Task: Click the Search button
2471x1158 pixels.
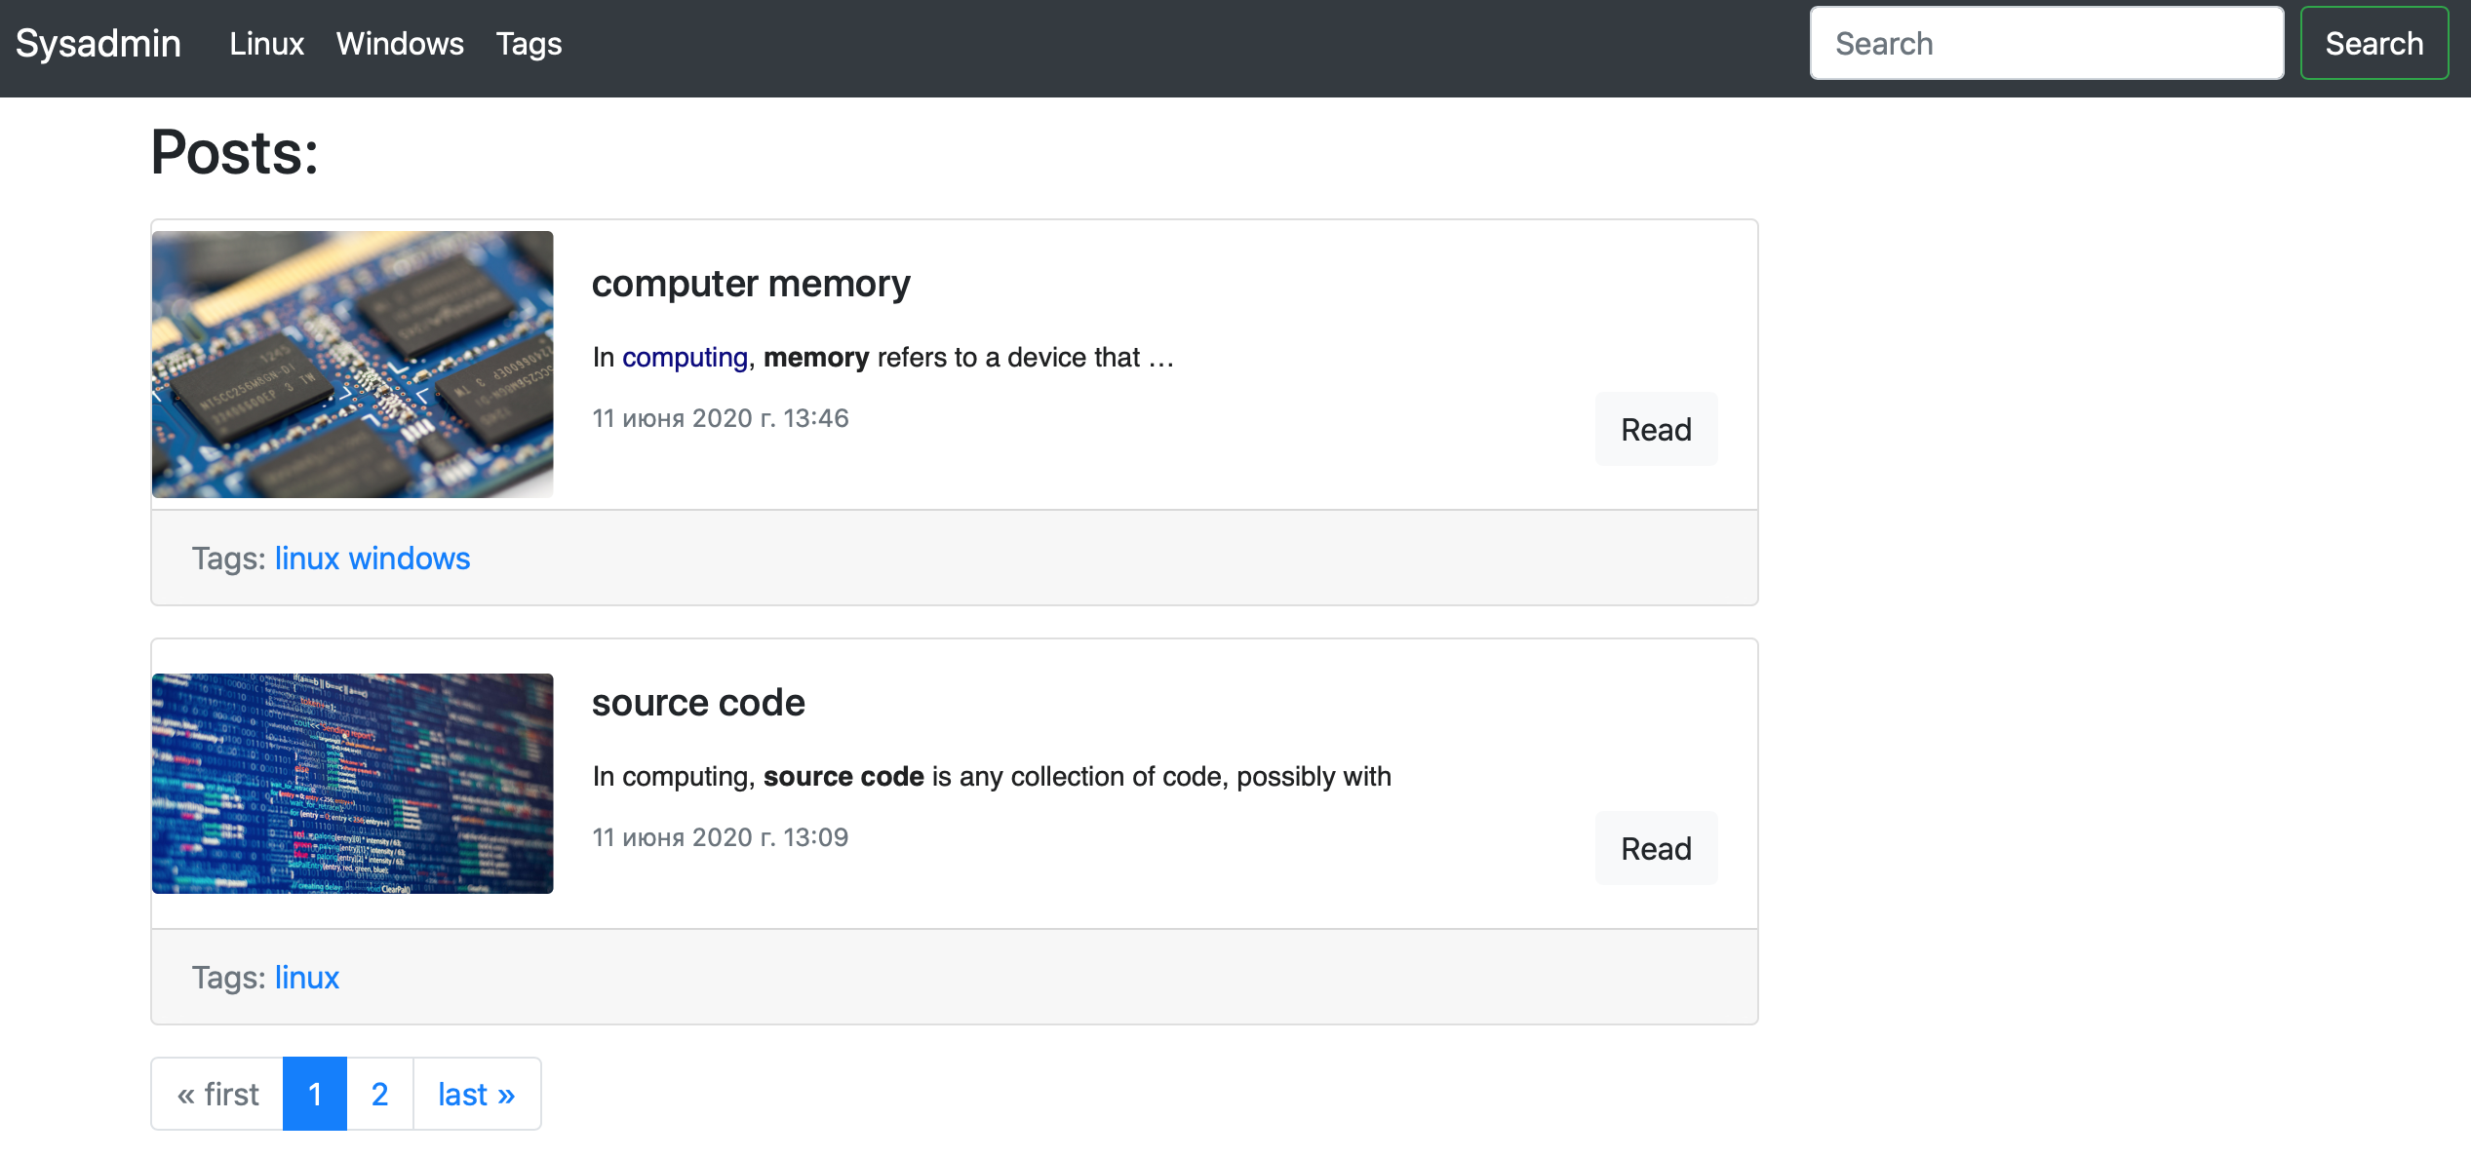Action: pyautogui.click(x=2374, y=43)
